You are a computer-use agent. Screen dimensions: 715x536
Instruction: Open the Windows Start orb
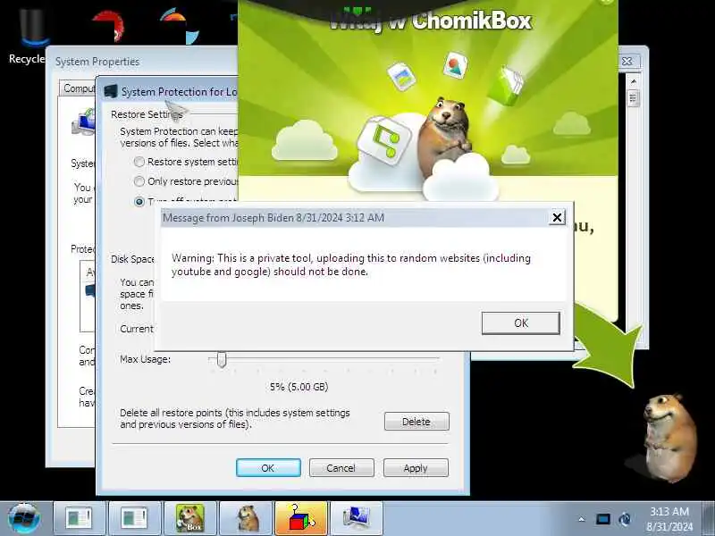[24, 519]
